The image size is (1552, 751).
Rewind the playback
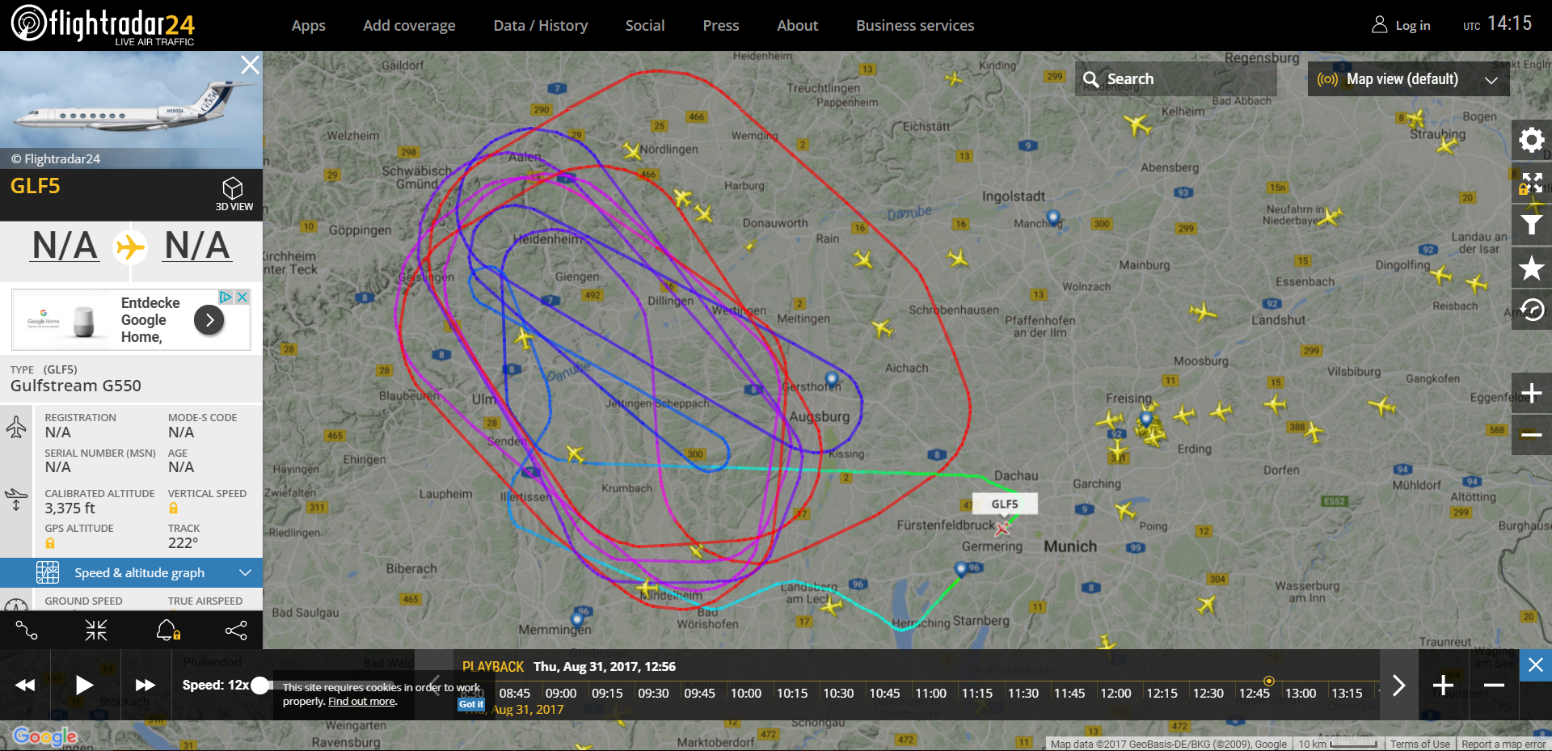coord(25,685)
